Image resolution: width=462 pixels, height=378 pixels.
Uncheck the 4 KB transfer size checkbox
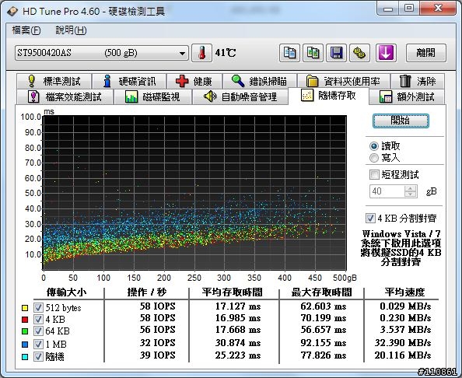(x=38, y=319)
